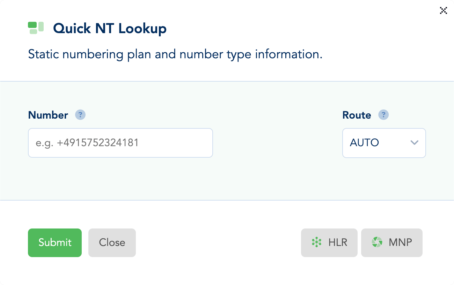Open the Number field help tooltip icon
The height and width of the screenshot is (285, 454).
pyautogui.click(x=80, y=115)
